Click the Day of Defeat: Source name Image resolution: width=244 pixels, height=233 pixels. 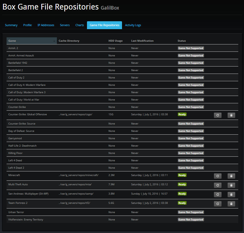21,131
